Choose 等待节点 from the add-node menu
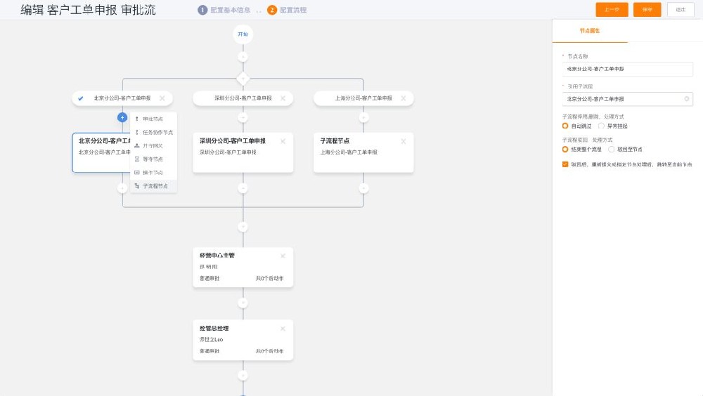Screen dimensions: 703x396 [x=154, y=159]
